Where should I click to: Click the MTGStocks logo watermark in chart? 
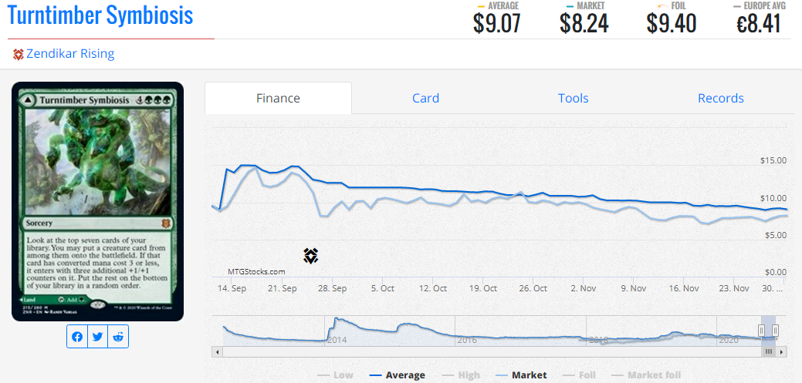[310, 257]
